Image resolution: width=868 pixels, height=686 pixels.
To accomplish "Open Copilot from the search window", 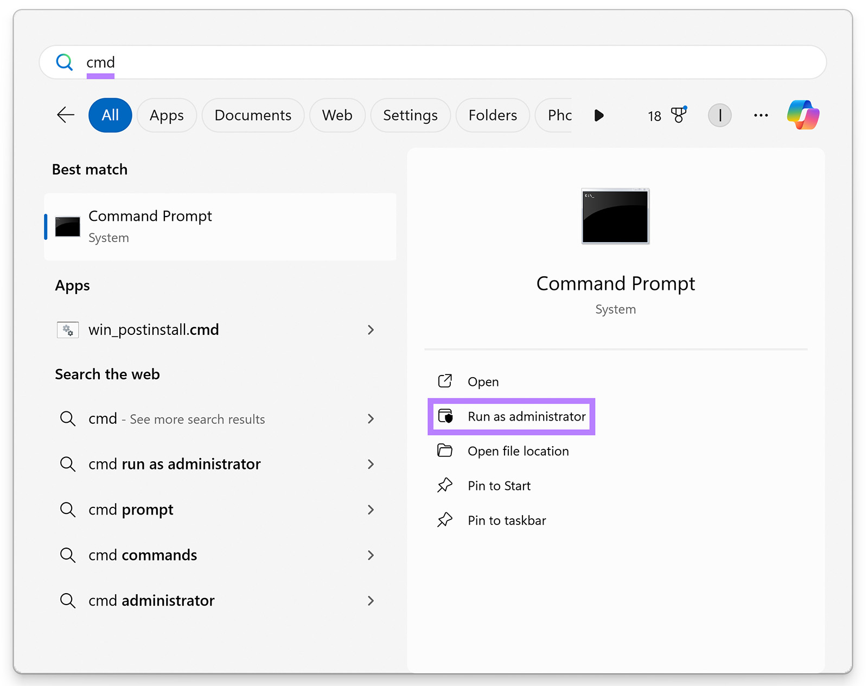I will [x=803, y=115].
